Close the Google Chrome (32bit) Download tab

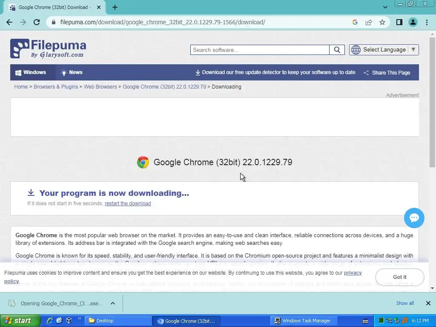tap(99, 8)
